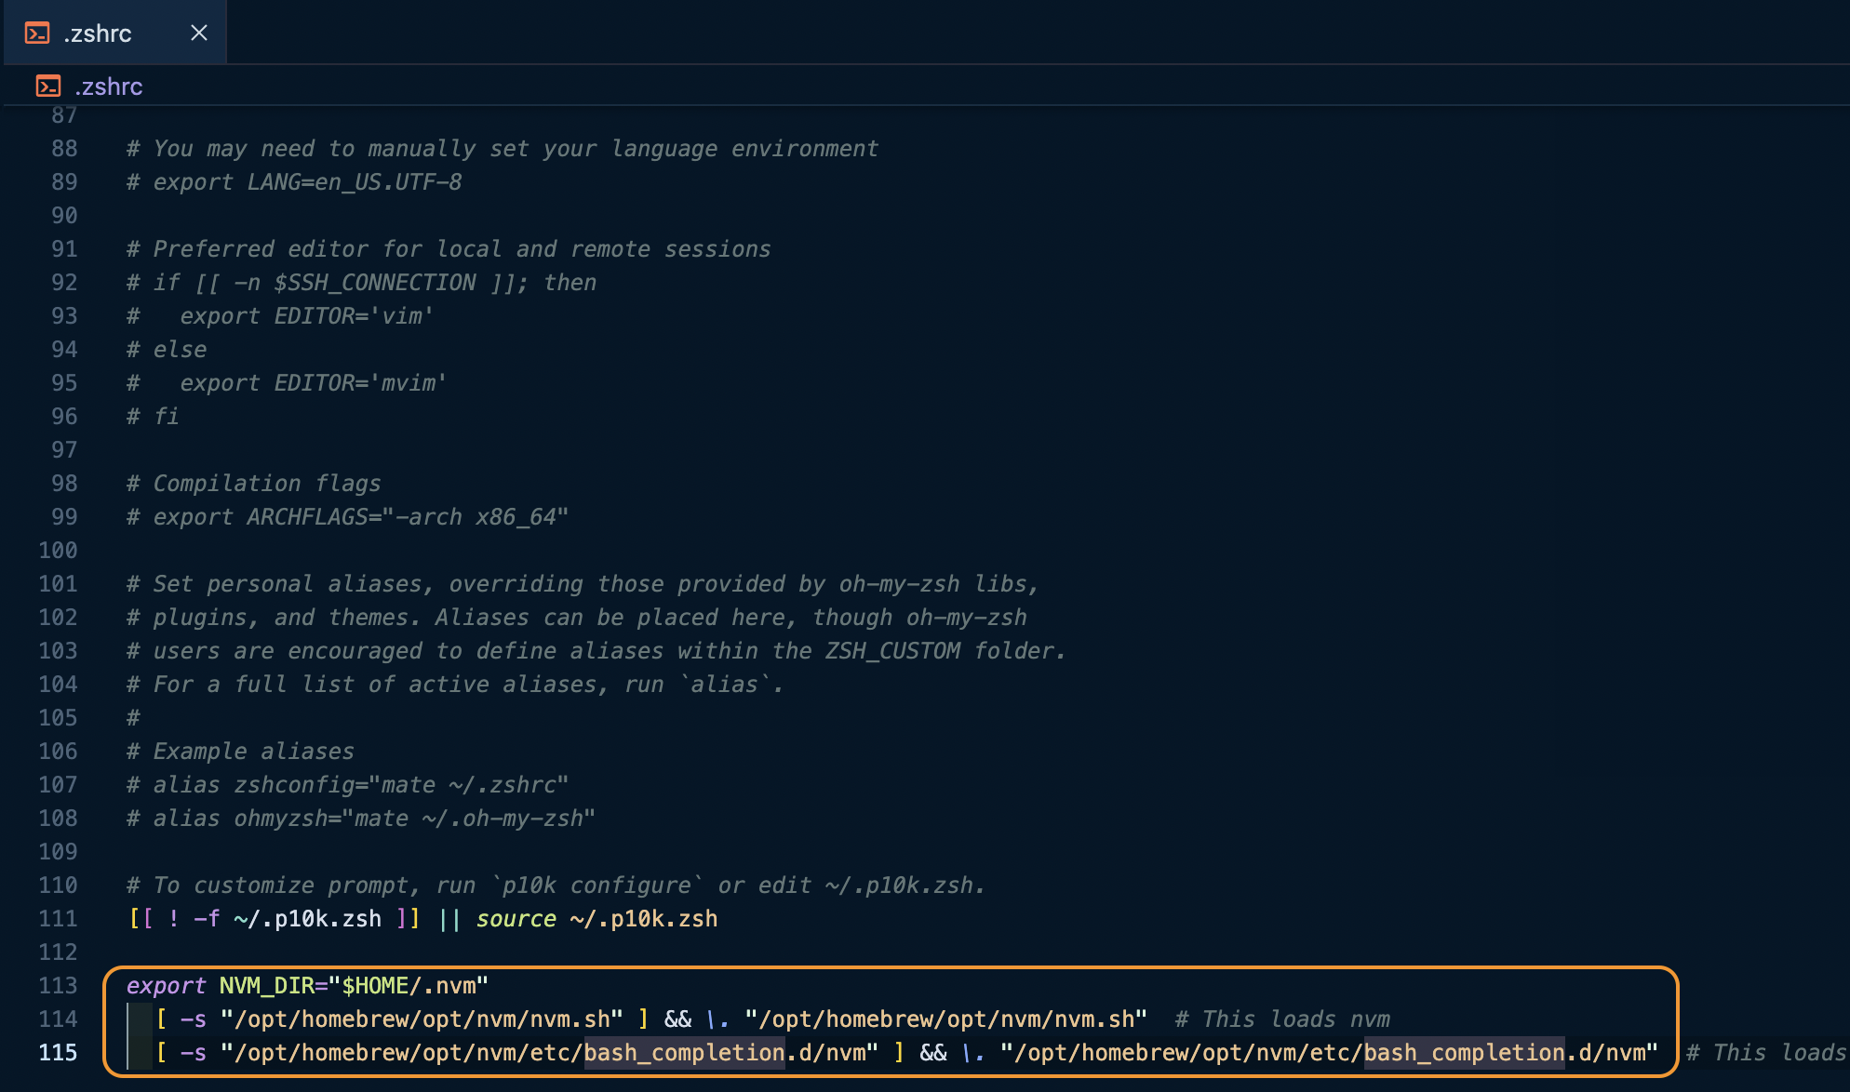
Task: Select the .zshrc tab label
Action: [x=98, y=33]
